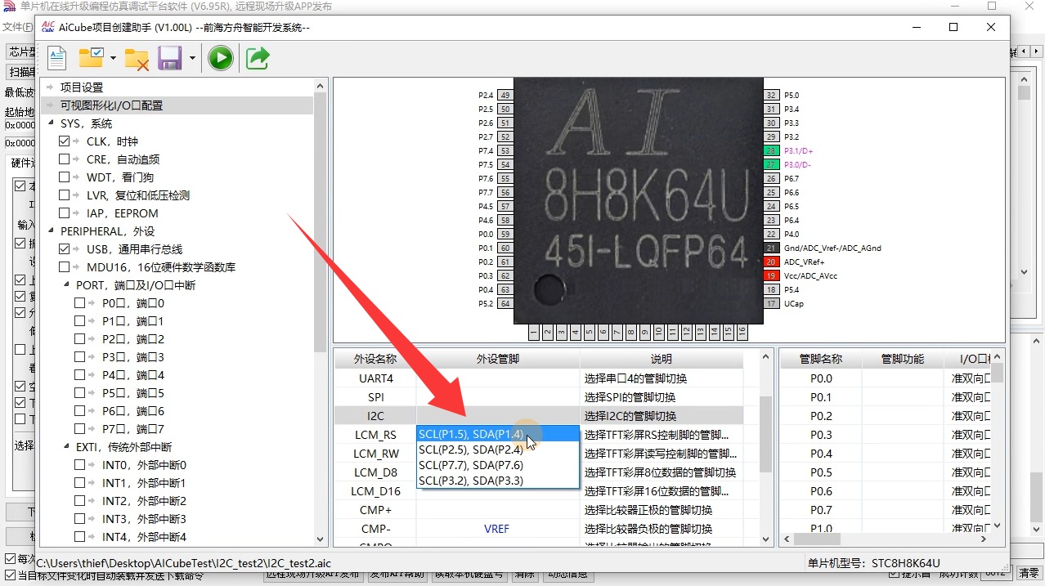Image resolution: width=1045 pixels, height=586 pixels.
Task: Check the P0口, 端口0 checkbox
Action: click(79, 303)
